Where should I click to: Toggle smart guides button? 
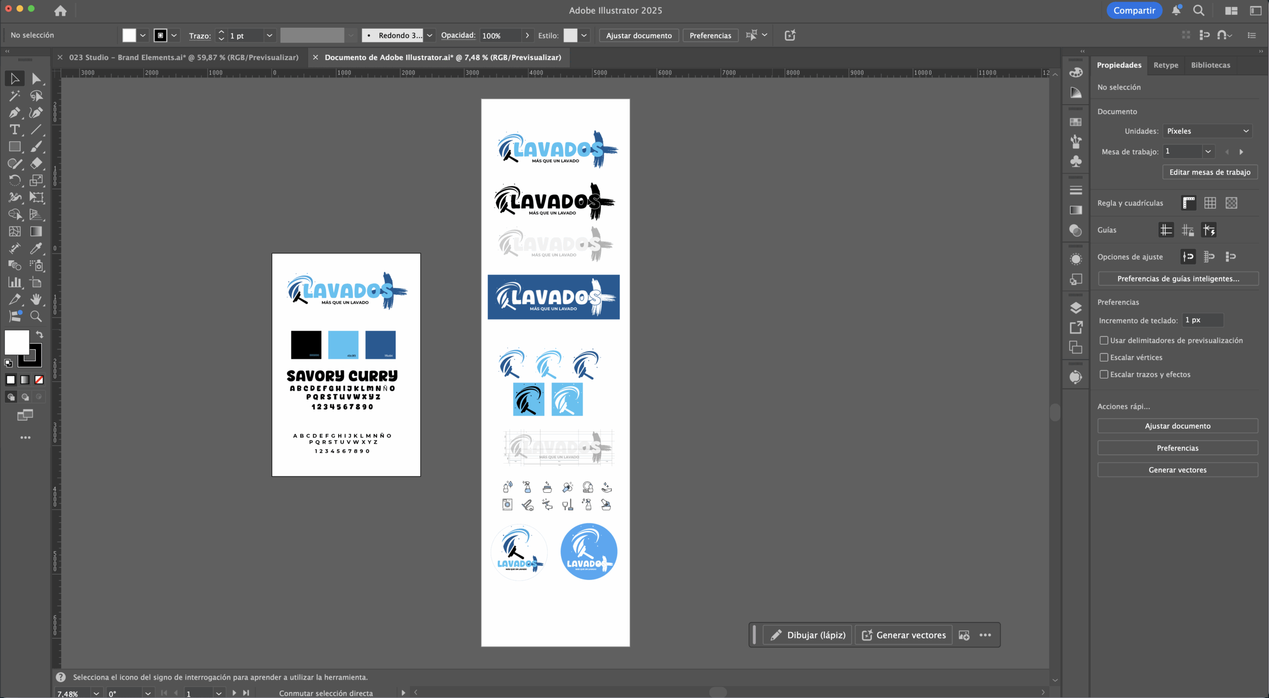1209,230
